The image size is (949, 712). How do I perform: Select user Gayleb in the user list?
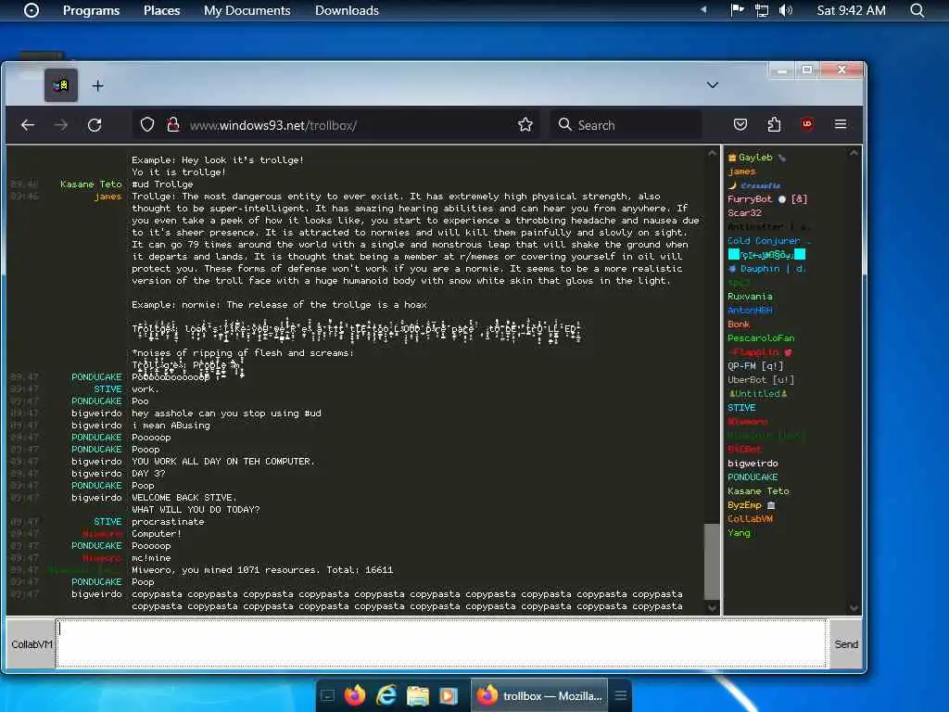click(755, 158)
